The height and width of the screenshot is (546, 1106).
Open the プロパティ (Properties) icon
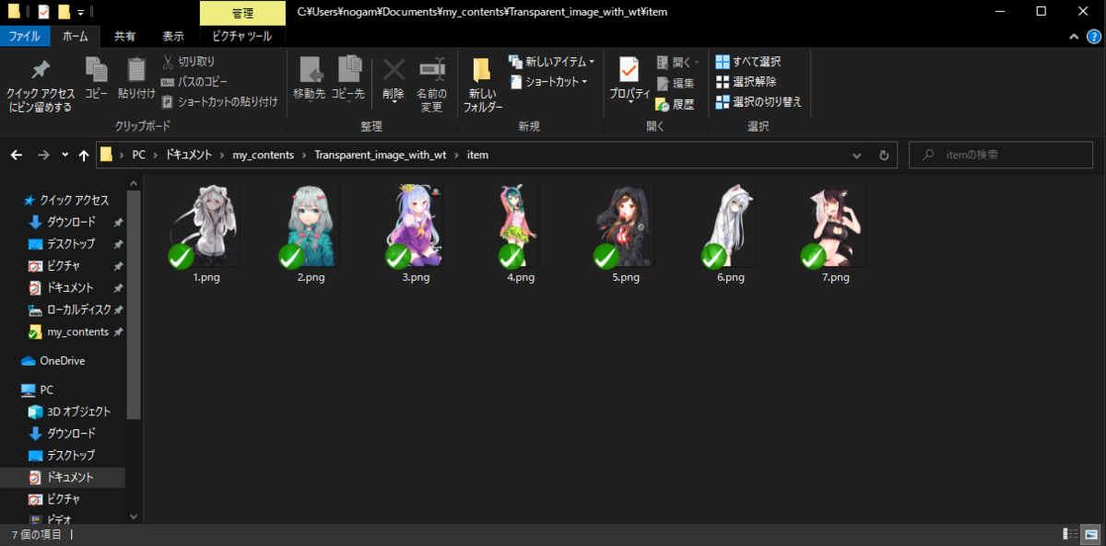[x=628, y=78]
